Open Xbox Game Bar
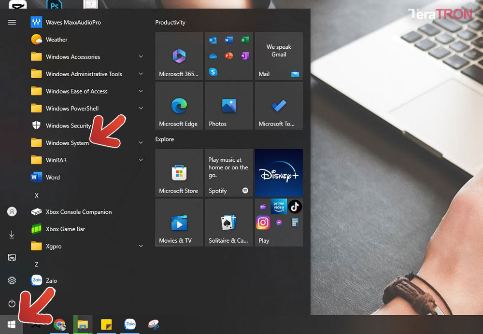Image resolution: width=483 pixels, height=334 pixels. click(x=86, y=229)
